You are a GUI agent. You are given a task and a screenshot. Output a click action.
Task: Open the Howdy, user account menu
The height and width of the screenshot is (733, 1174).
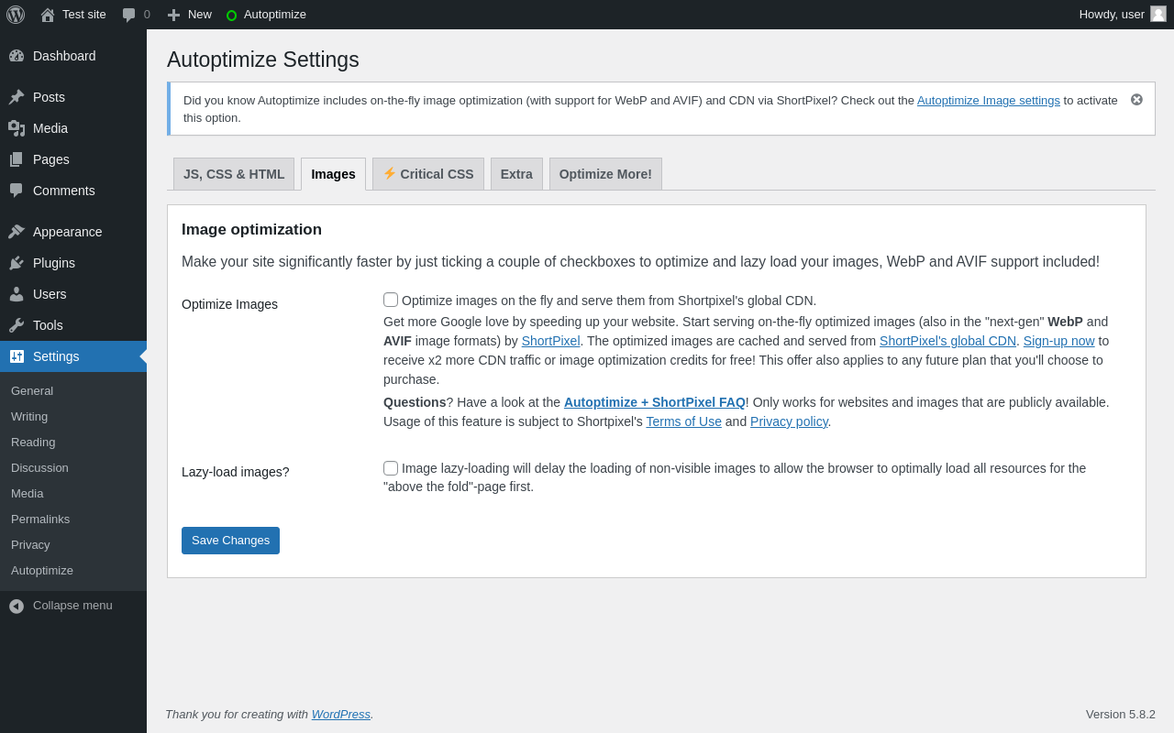1122,15
